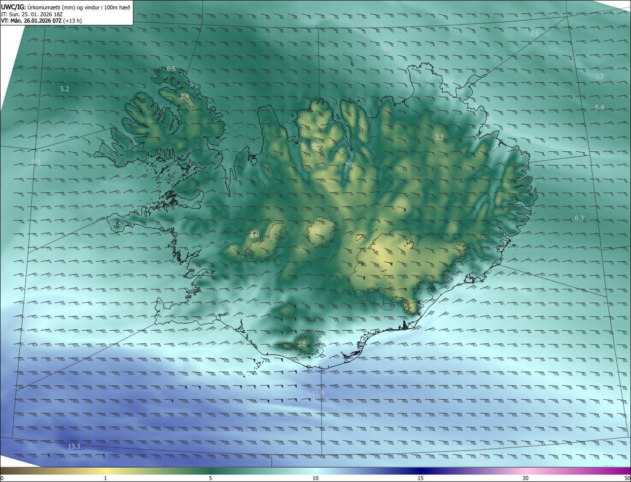This screenshot has height=482, width=631.
Task: Click the 6.5 value label on the map
Action: click(x=171, y=69)
